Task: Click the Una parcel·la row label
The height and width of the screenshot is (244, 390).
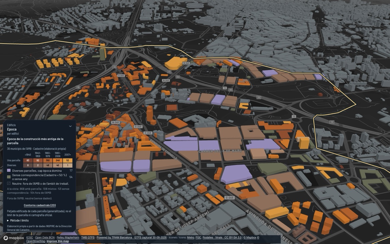Action: coord(14,160)
